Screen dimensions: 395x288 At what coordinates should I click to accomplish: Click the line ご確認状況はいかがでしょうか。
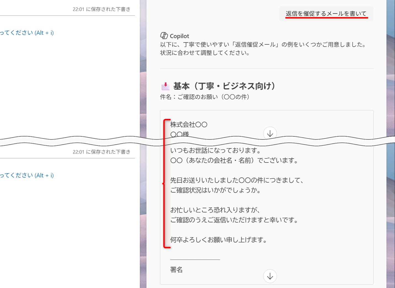(216, 190)
